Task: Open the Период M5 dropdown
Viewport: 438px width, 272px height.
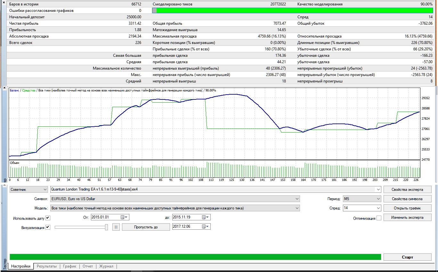Action: click(362, 199)
